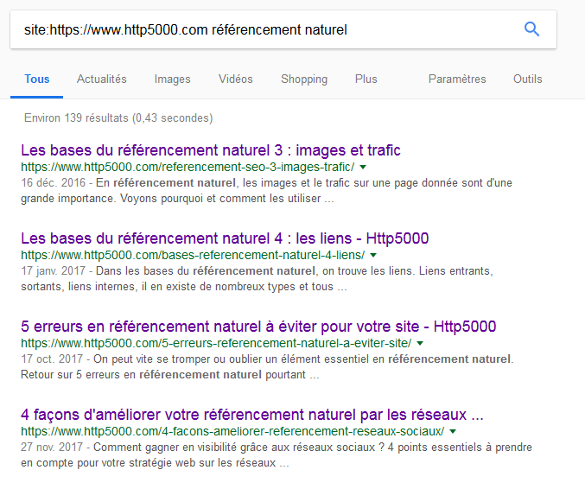Switch to the Actualités tab

point(101,79)
